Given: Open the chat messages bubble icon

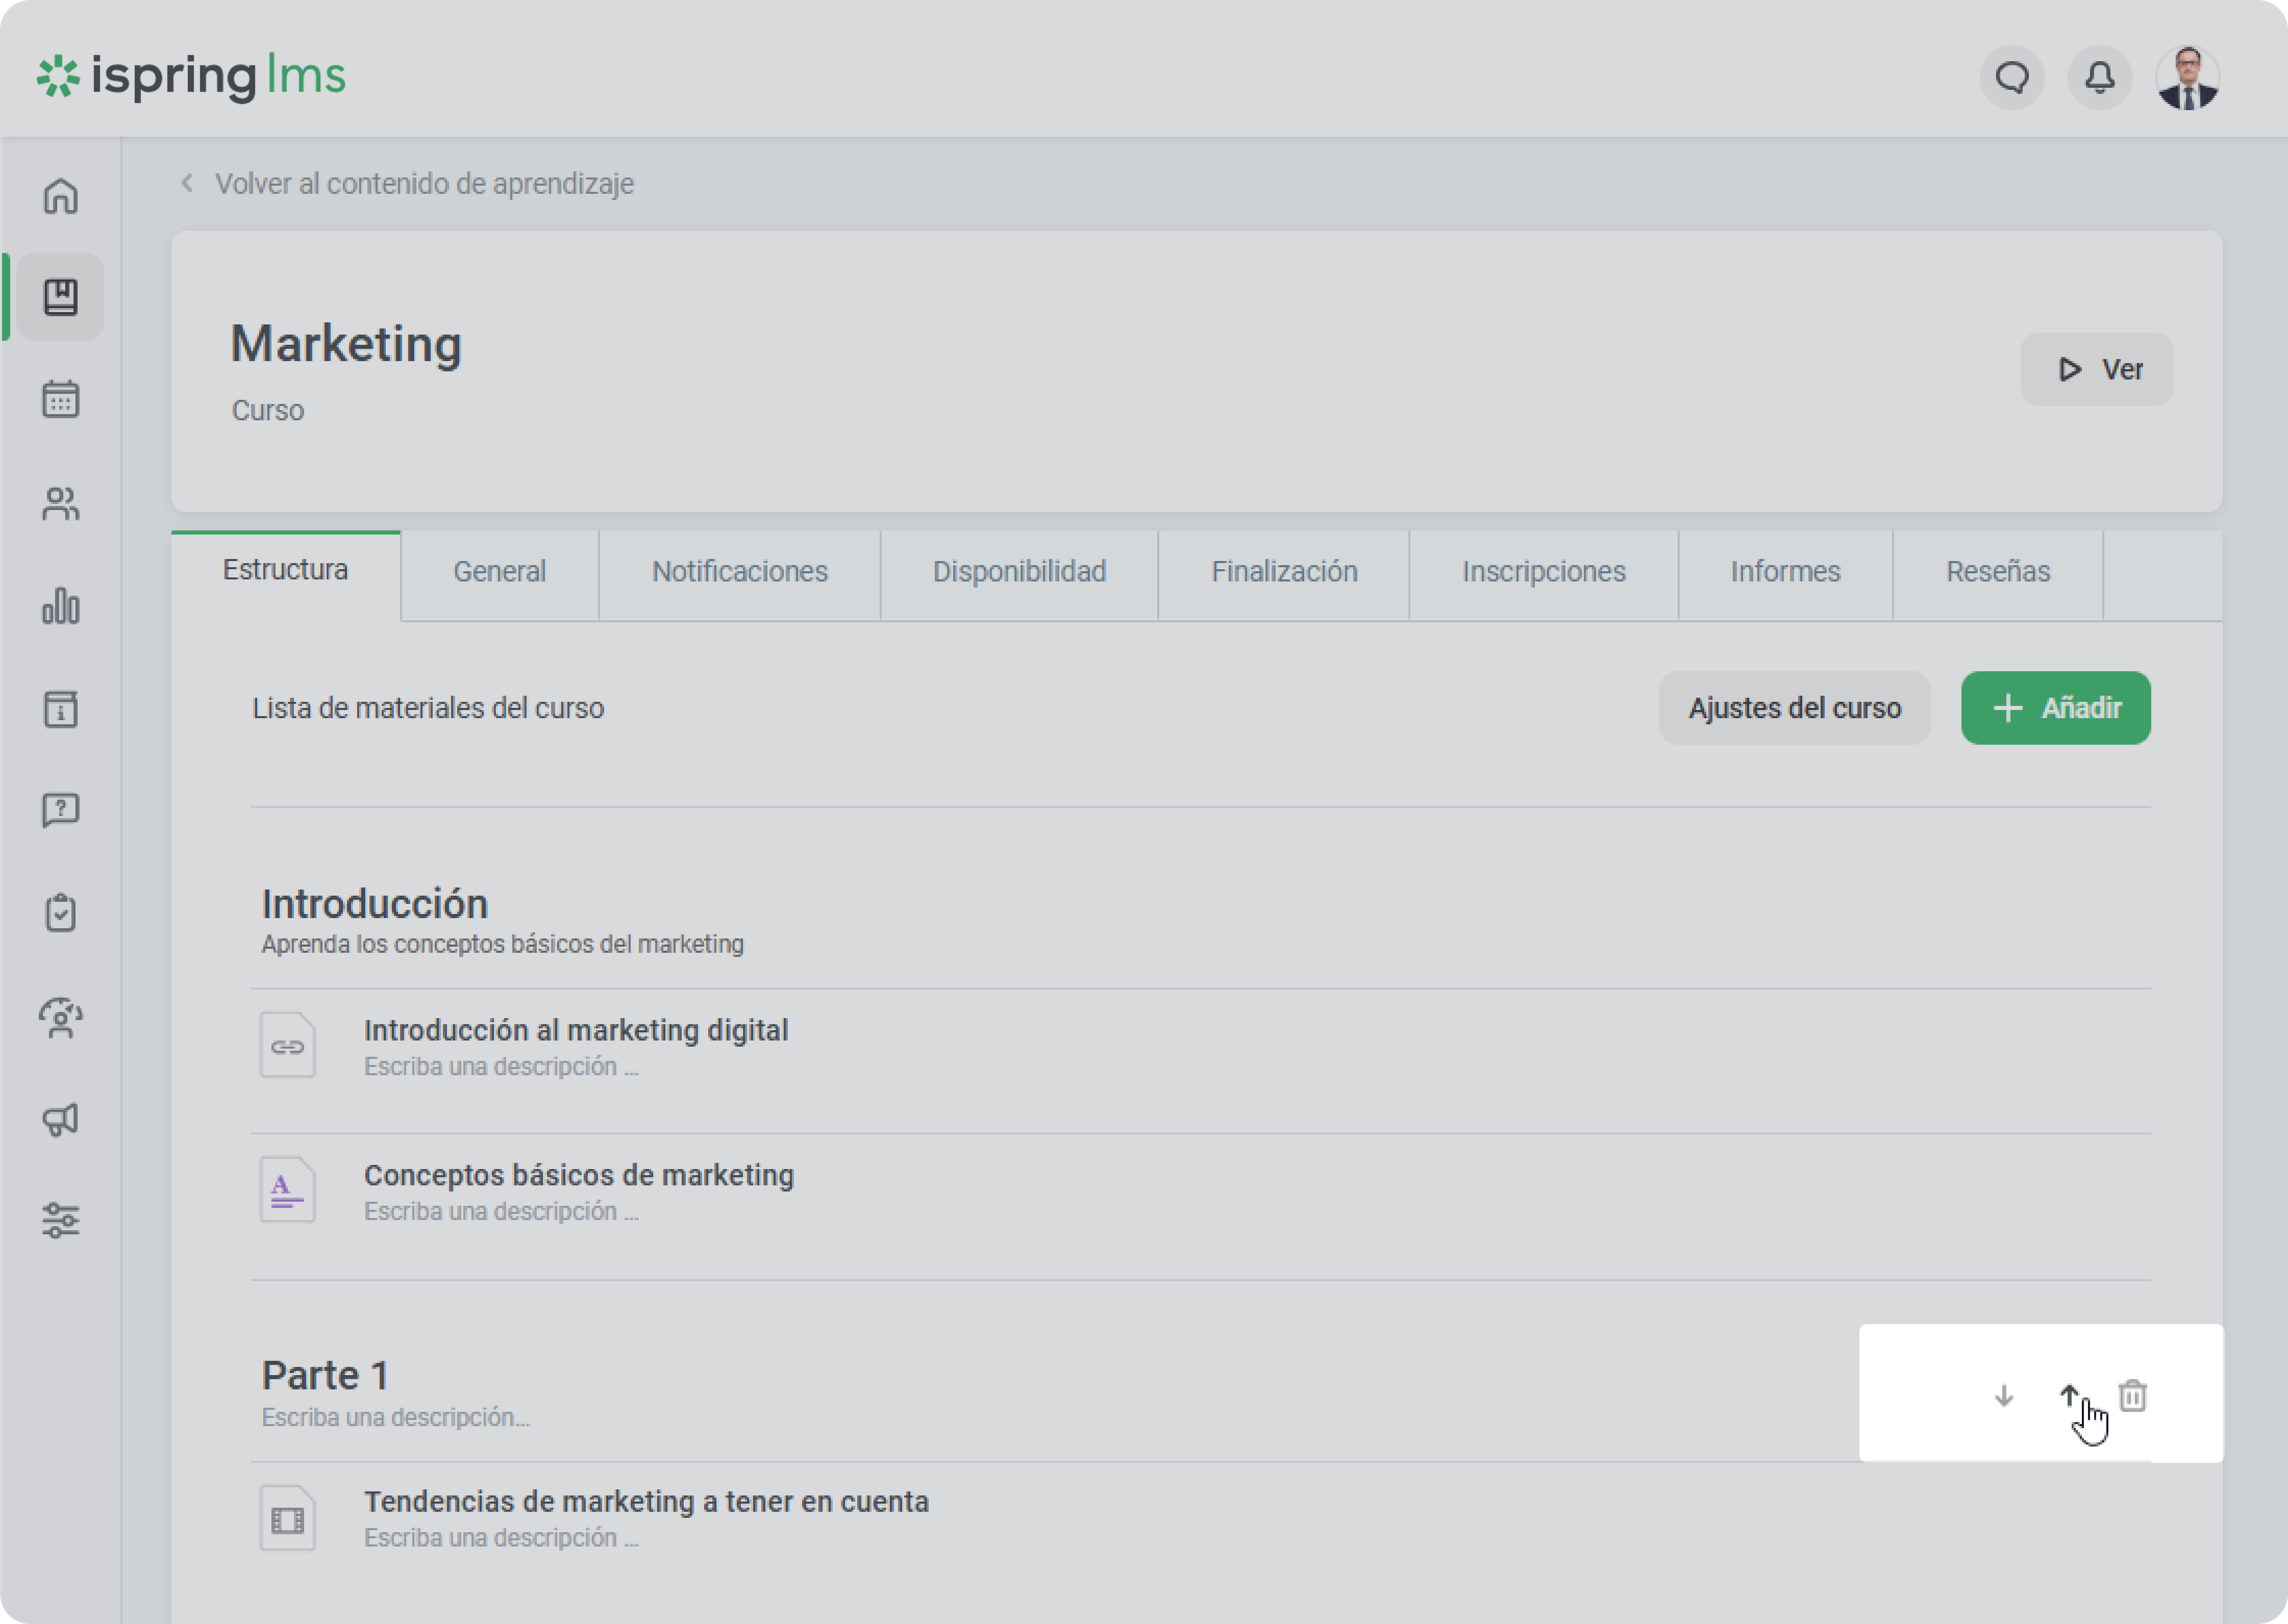Looking at the screenshot, I should (x=2012, y=77).
